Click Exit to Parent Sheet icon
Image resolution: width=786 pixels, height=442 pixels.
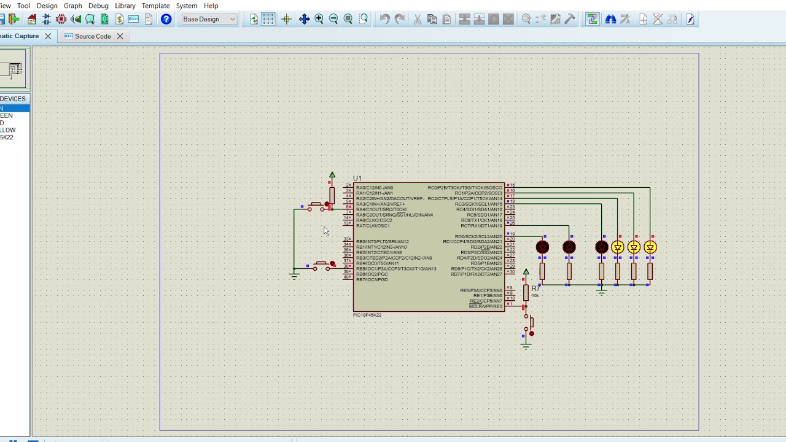tap(672, 19)
